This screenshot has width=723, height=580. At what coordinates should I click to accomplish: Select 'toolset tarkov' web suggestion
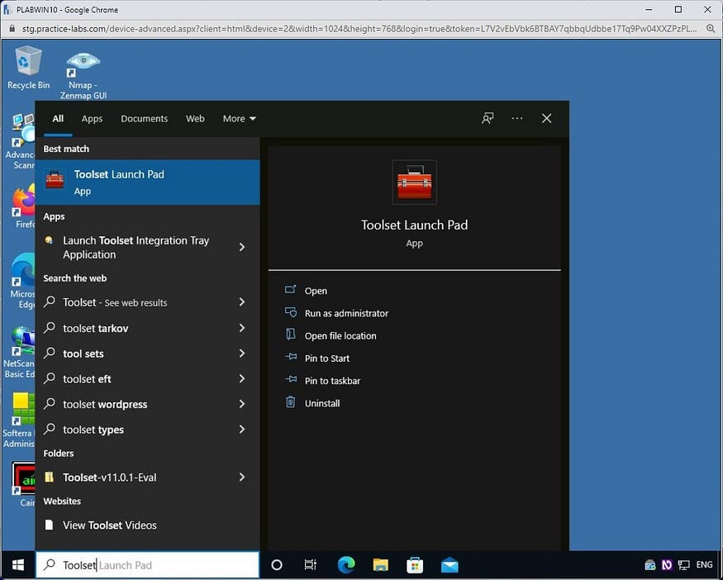148,328
